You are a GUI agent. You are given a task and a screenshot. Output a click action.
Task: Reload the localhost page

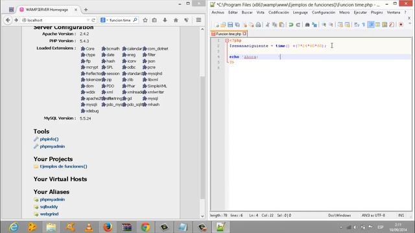93,20
